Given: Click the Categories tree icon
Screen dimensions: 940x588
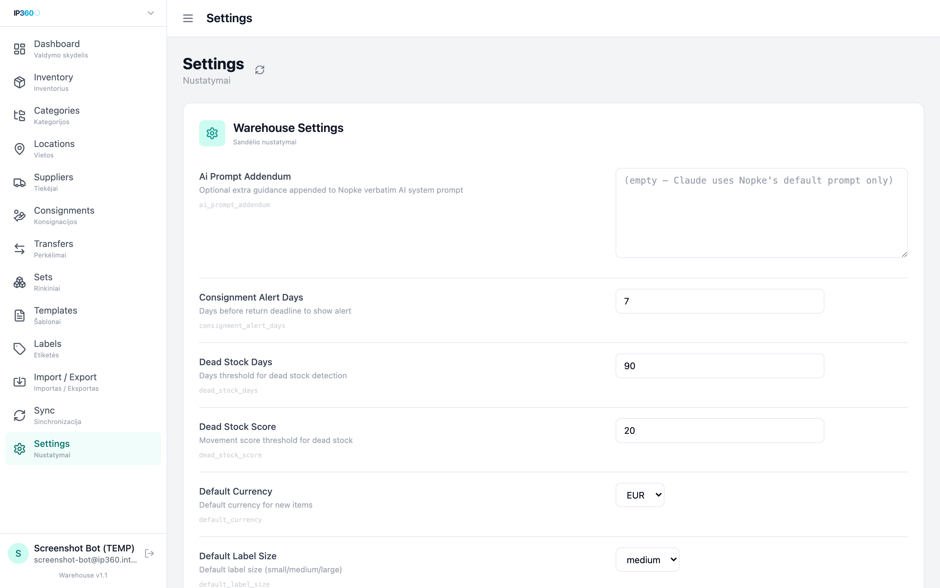Looking at the screenshot, I should [x=20, y=116].
